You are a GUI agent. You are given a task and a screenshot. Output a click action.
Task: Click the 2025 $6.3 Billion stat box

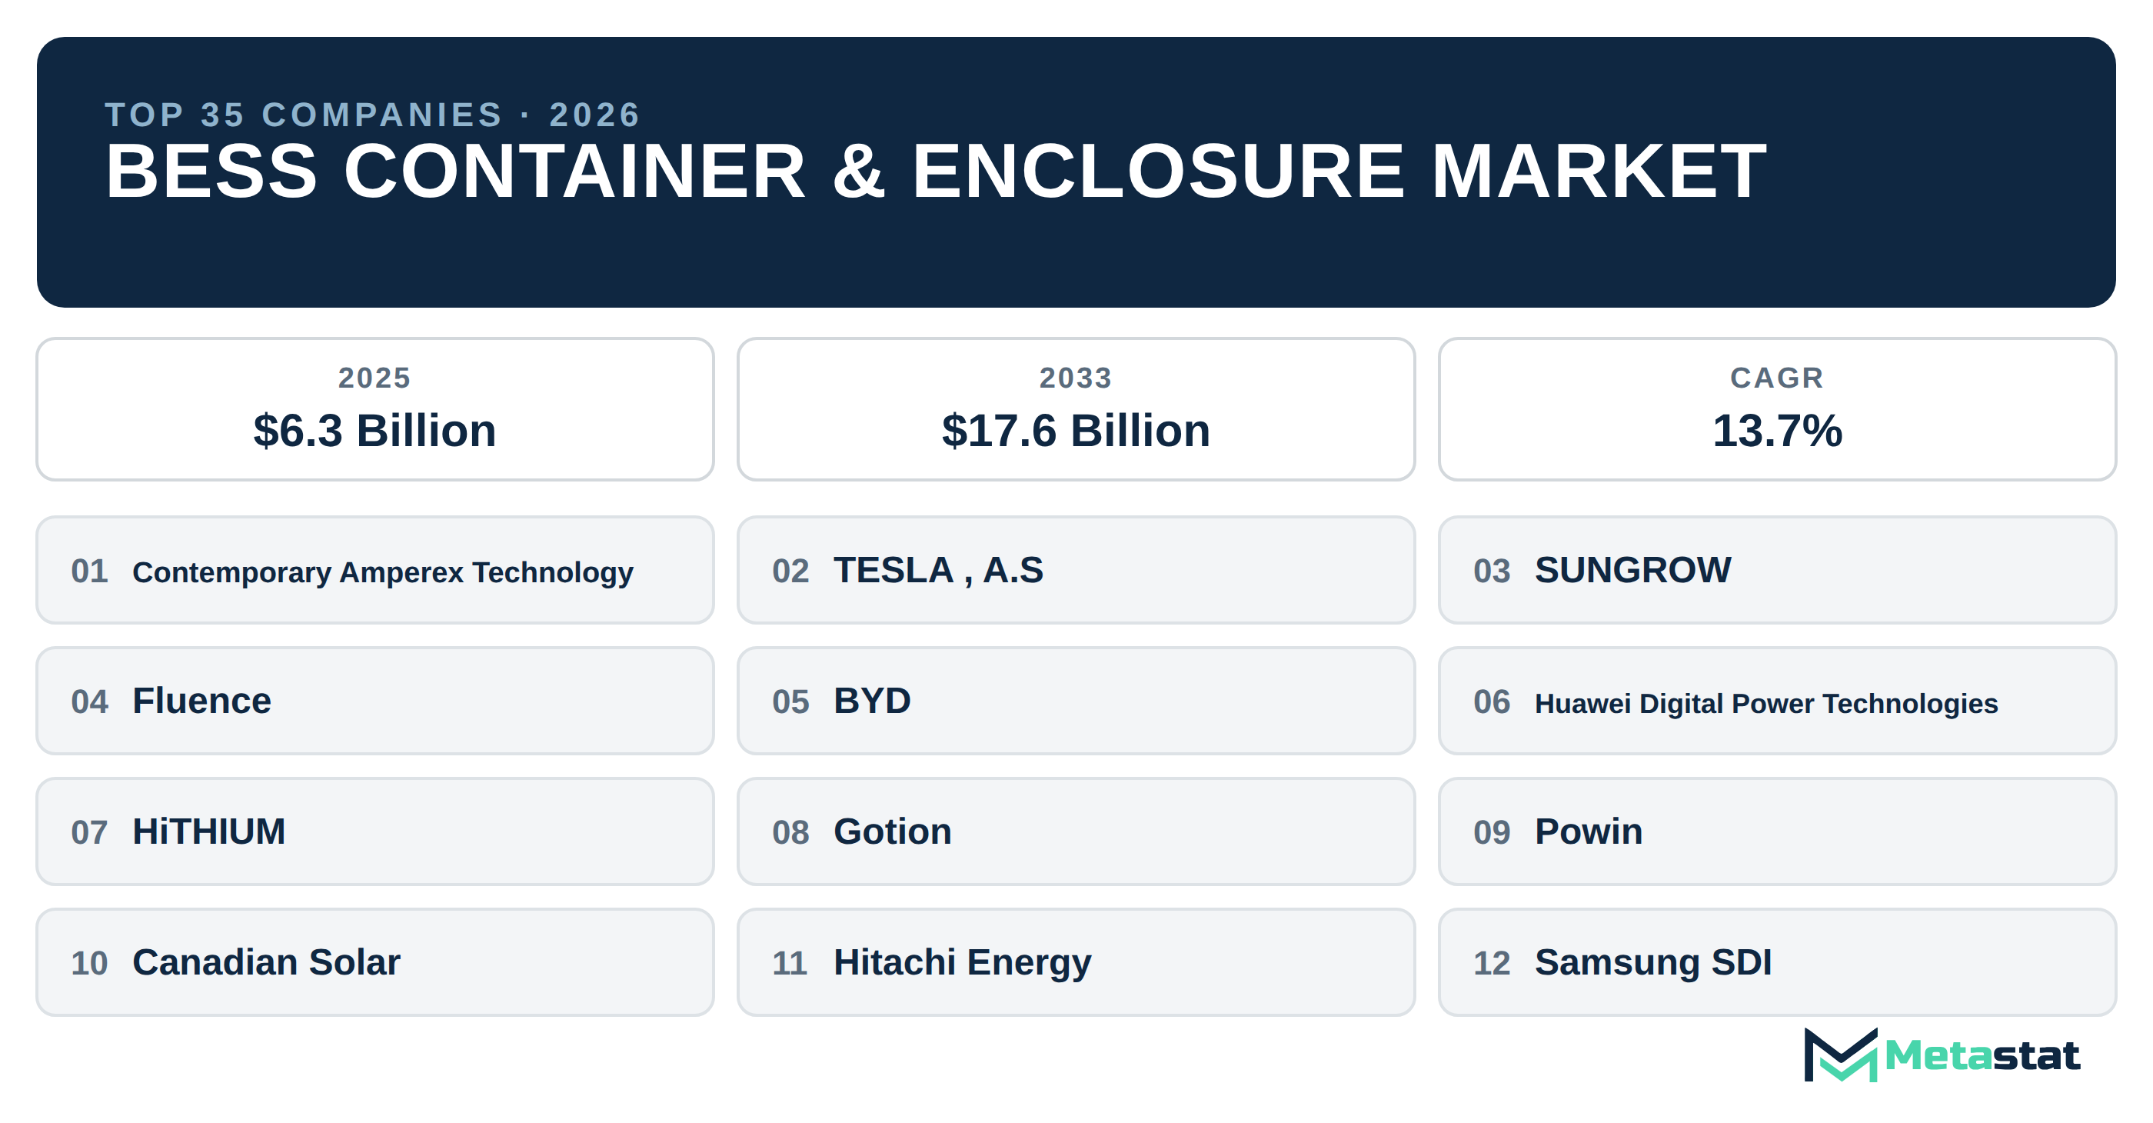375,409
